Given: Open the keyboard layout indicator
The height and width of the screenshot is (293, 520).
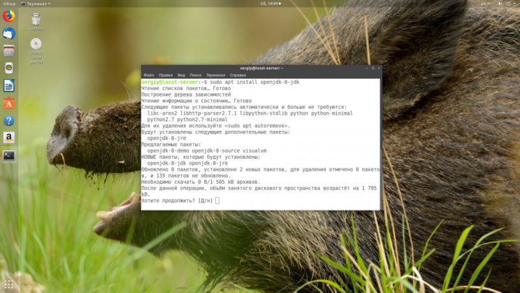Looking at the screenshot, I should coord(485,4).
